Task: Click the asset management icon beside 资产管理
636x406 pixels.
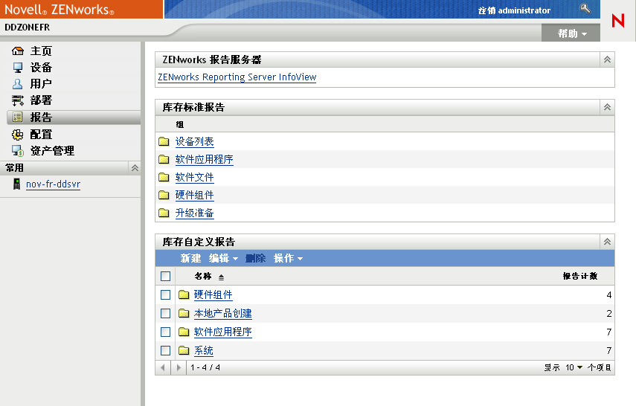Action: point(18,151)
